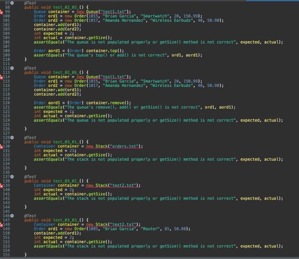Click "Amanda Hernandez" string on line 116
This screenshot has width=299, height=259.
tap(124, 85)
